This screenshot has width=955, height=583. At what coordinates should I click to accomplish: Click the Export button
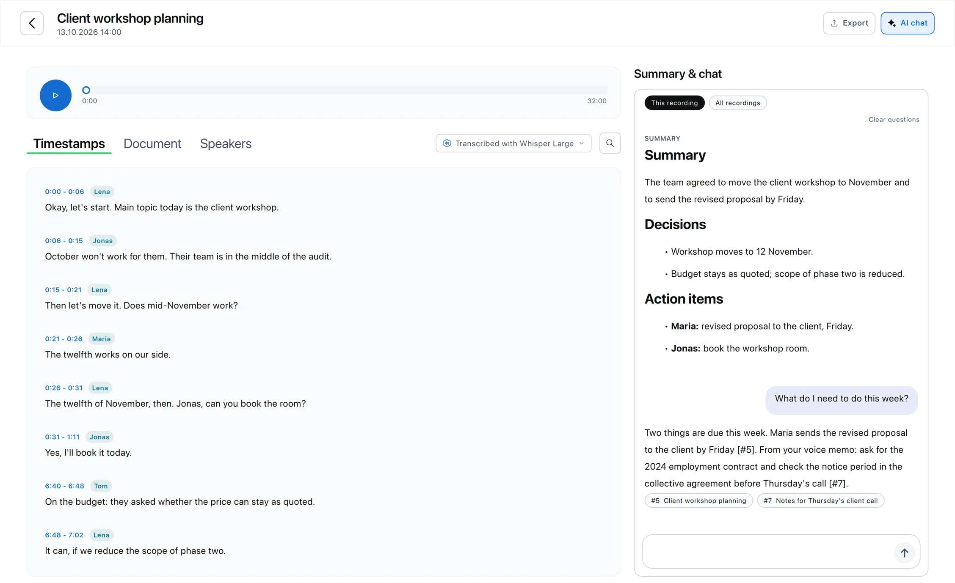pyautogui.click(x=849, y=23)
